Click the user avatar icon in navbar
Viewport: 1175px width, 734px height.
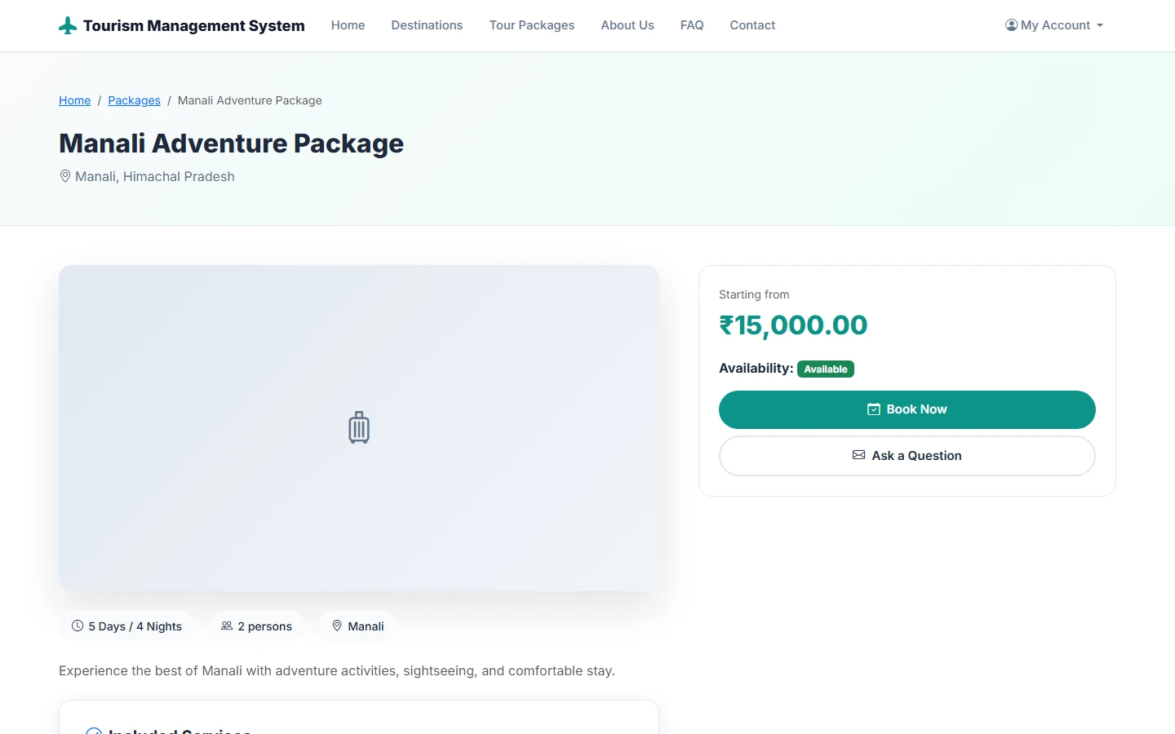pyautogui.click(x=1012, y=25)
